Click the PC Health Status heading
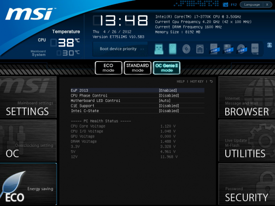 [x=101, y=121]
